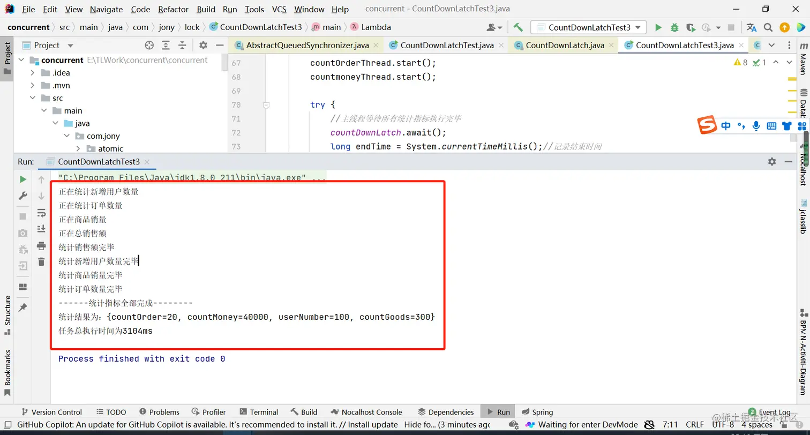This screenshot has height=435, width=810.
Task: Collapse the concurrent root folder
Action: click(22, 60)
